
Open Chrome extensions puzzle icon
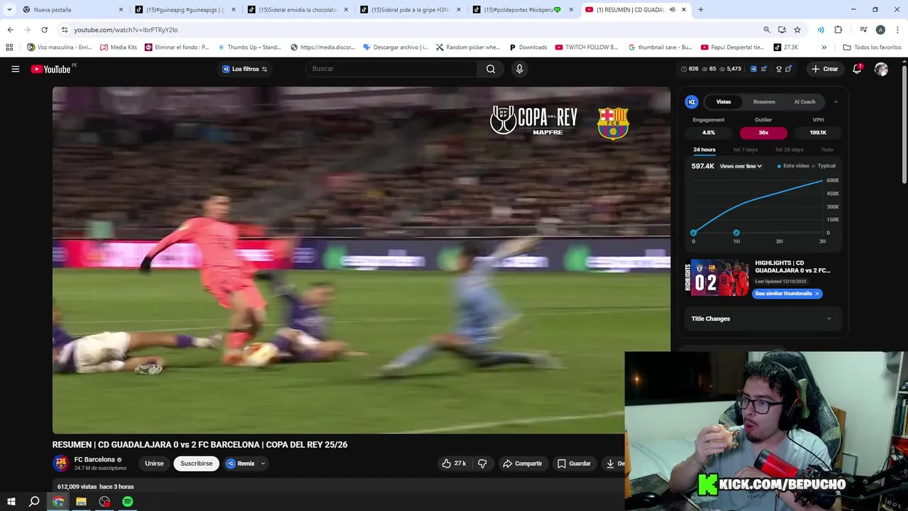click(838, 30)
